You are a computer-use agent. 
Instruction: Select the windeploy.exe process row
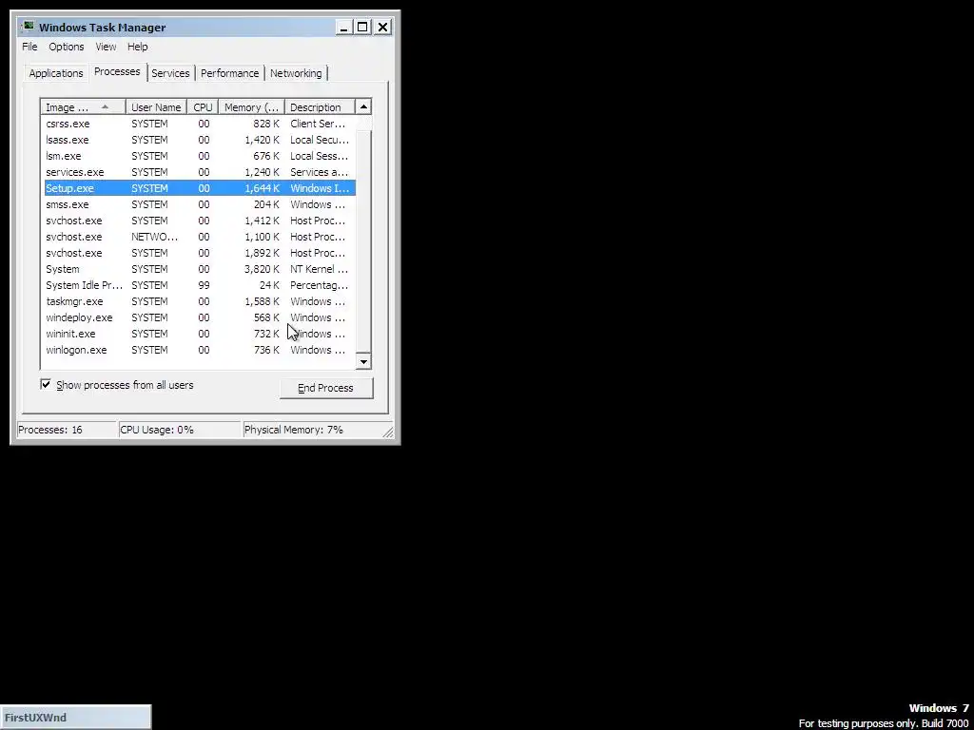[x=200, y=317]
